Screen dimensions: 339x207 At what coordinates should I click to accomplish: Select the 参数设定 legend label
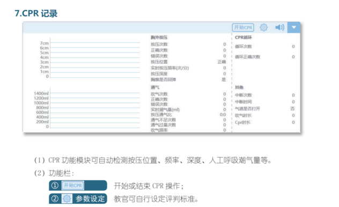pos(90,198)
